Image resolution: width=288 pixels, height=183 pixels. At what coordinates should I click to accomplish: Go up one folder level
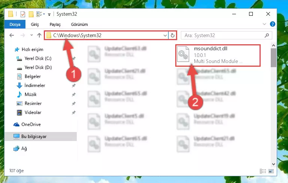coord(39,35)
